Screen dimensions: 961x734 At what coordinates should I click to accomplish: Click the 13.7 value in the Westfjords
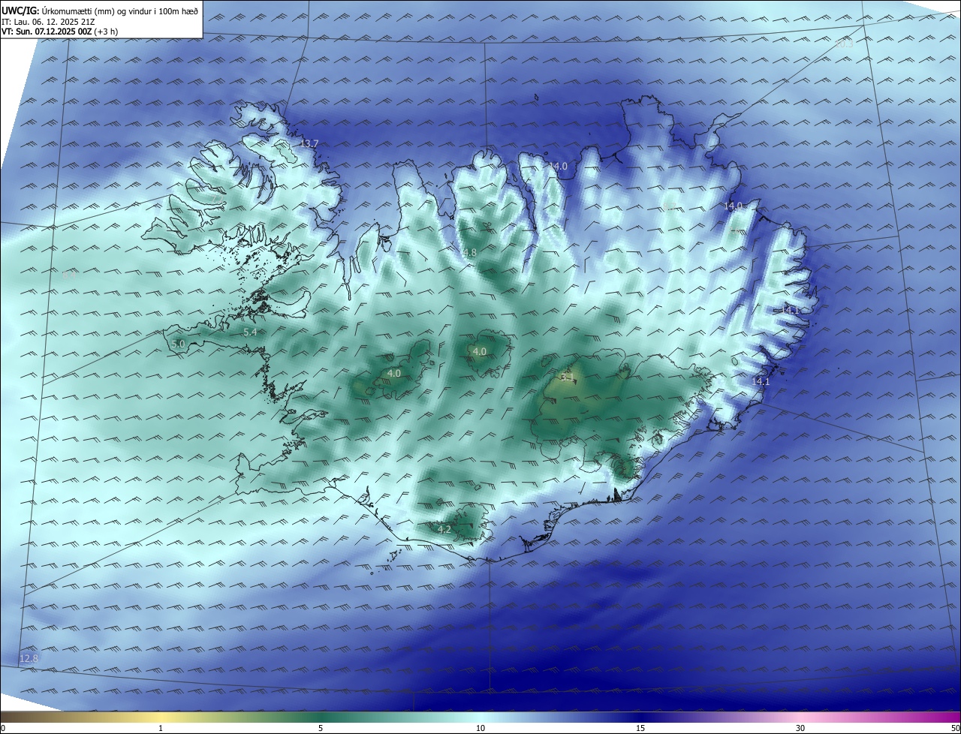[x=309, y=143]
